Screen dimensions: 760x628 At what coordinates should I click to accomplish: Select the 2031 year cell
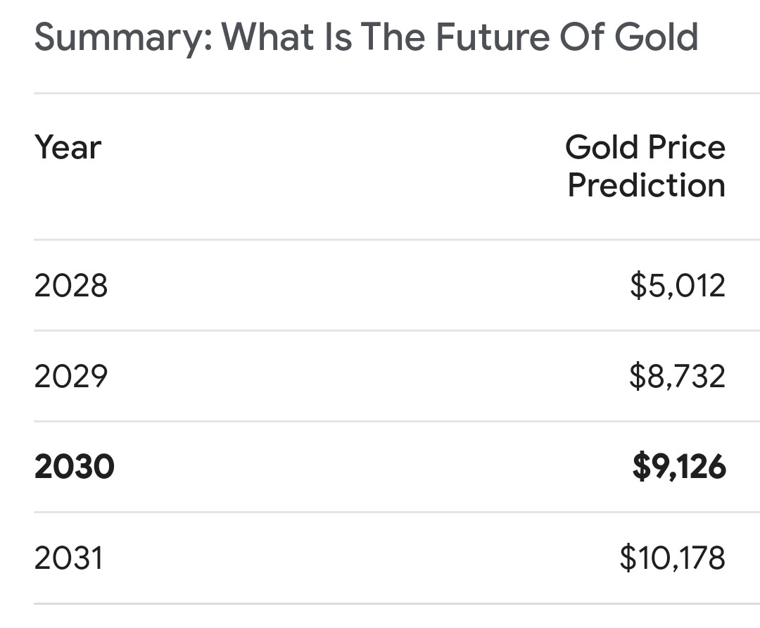click(x=69, y=558)
